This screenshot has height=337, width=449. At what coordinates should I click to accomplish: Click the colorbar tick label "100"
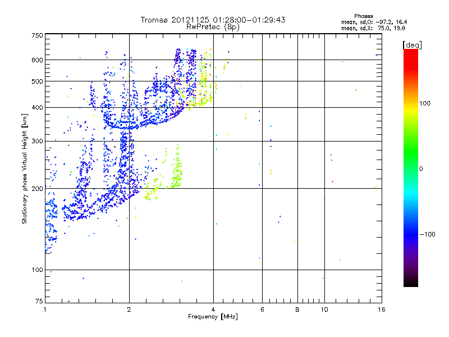[425, 103]
